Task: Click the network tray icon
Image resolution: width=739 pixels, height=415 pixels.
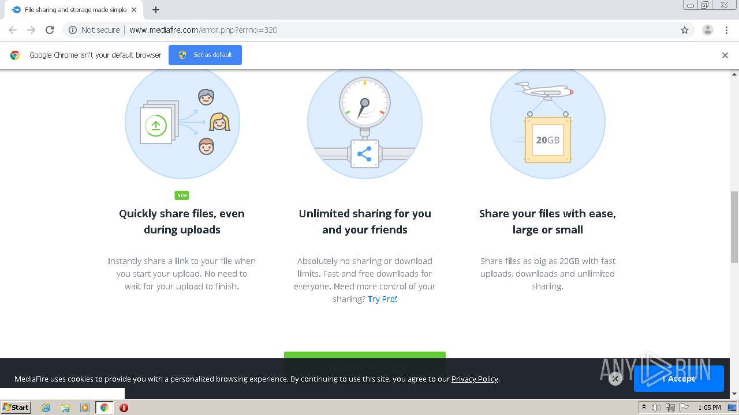Action: point(670,408)
